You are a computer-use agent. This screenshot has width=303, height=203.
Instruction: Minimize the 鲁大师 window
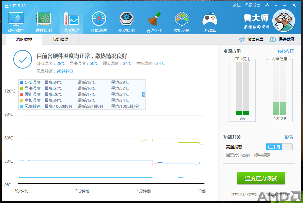pyautogui.click(x=285, y=5)
